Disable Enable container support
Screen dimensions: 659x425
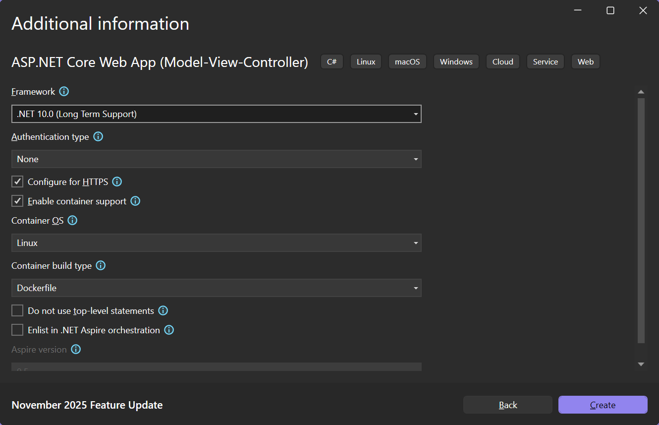click(x=17, y=201)
